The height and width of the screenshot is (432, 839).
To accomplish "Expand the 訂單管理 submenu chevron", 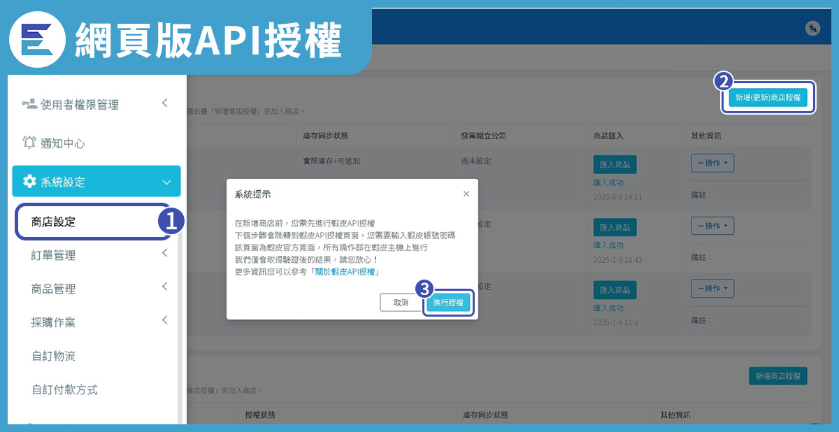I will click(x=165, y=253).
